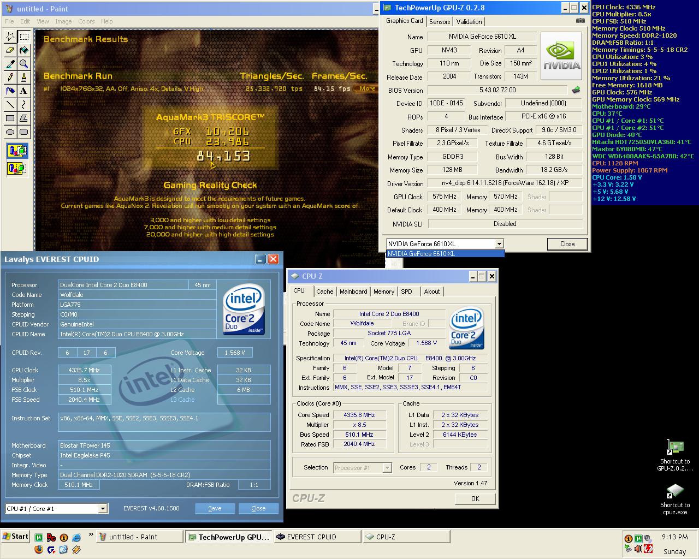
Task: Open the Mainboard tab in CPU-Z
Action: tap(353, 292)
